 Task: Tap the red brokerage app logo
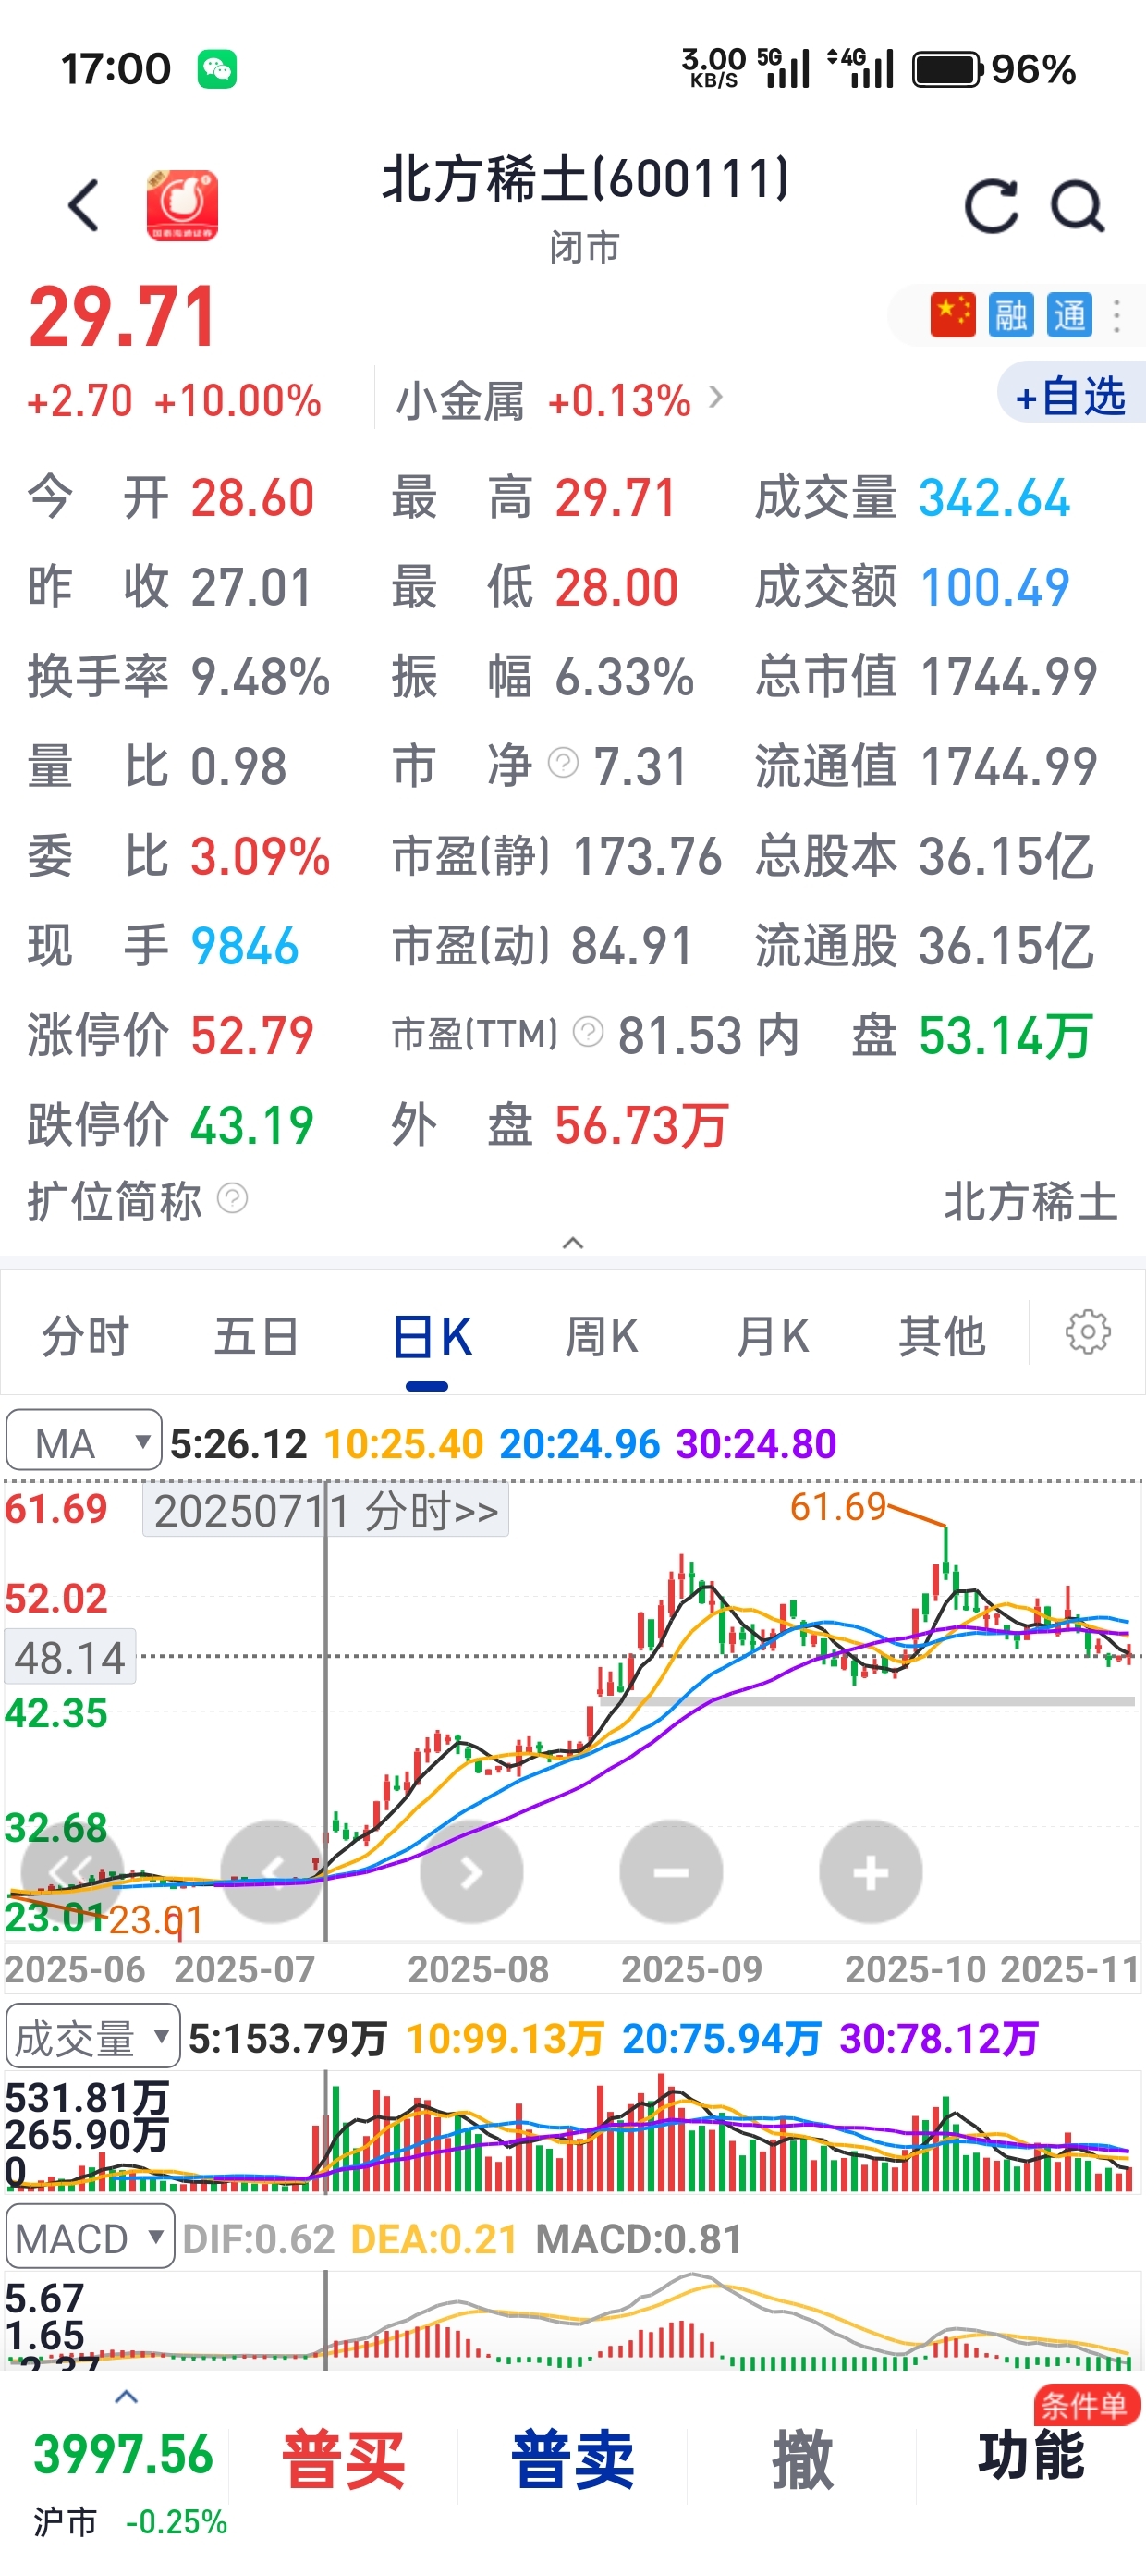pyautogui.click(x=182, y=205)
